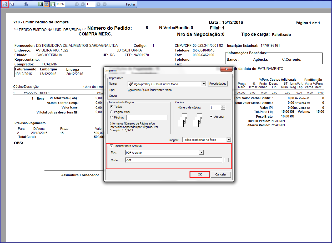This screenshot has height=243, width=332.
Task: Click the Número de cópias field
Action: (x=215, y=107)
